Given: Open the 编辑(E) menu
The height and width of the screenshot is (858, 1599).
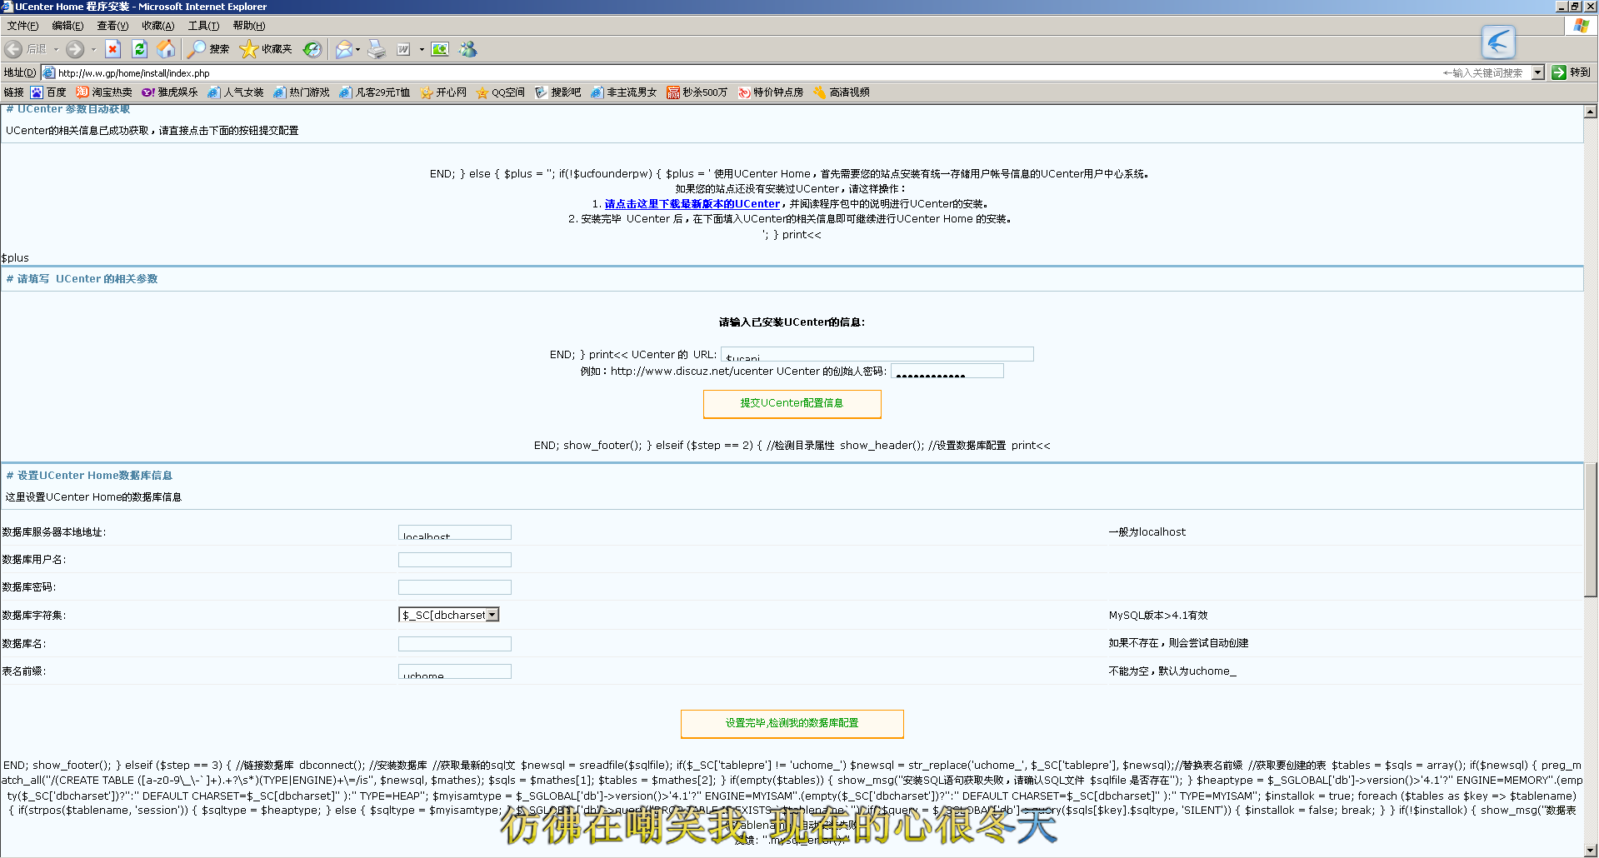Looking at the screenshot, I should tap(67, 26).
